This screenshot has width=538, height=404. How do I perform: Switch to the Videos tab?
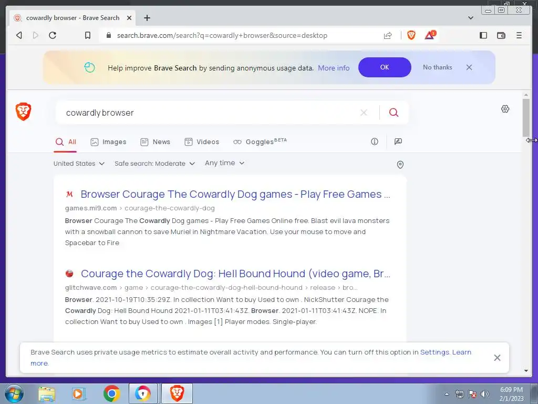pyautogui.click(x=202, y=142)
